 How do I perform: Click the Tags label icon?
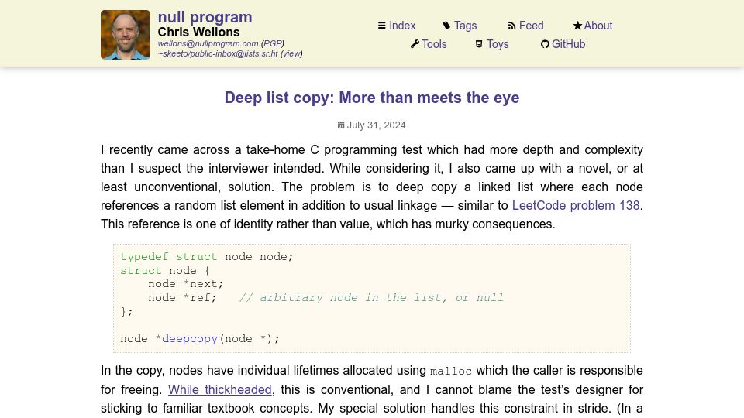click(446, 26)
